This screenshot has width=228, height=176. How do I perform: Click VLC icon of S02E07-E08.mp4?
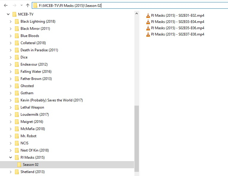148,34
